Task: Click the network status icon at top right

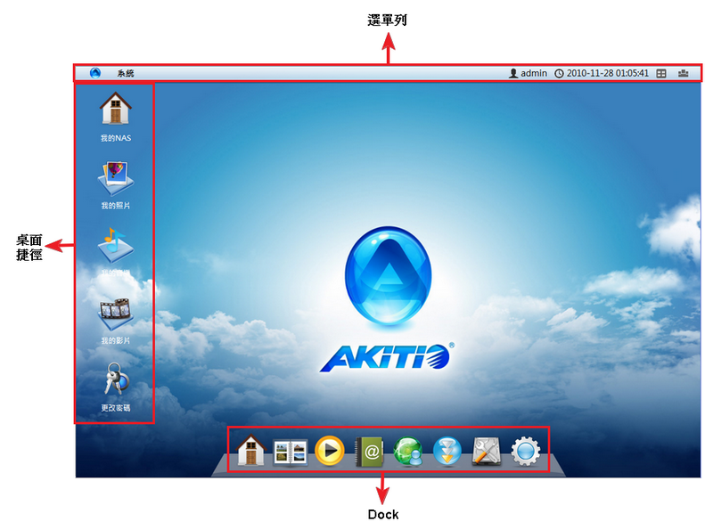Action: click(x=684, y=73)
